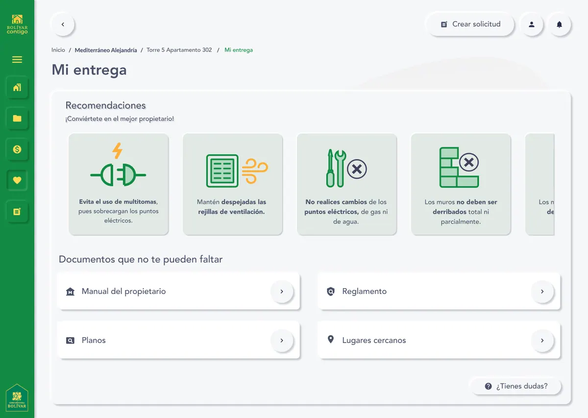This screenshot has height=418, width=588.
Task: Click the Mi entrega page title
Action: pos(89,70)
